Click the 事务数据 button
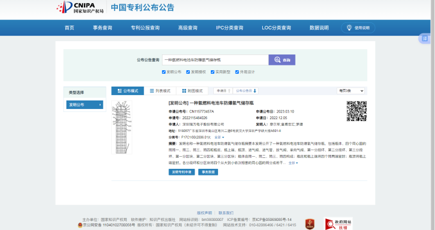Screen dimensions: 435x230 [x=208, y=172]
